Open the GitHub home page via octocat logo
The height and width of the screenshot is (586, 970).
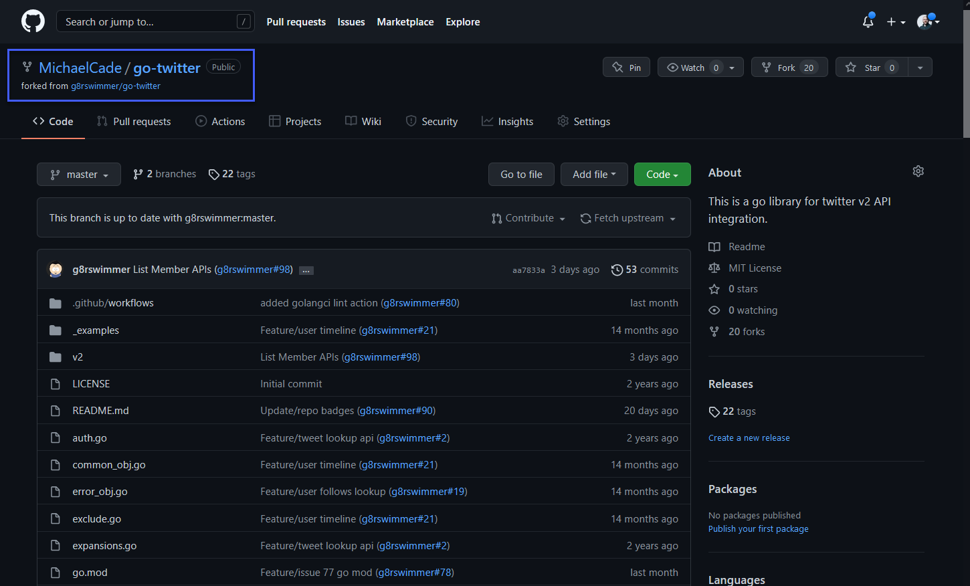33,21
